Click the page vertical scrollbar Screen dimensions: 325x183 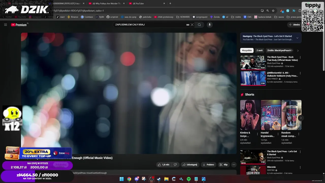[324, 51]
